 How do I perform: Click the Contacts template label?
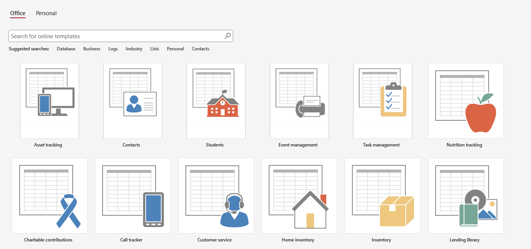pos(131,145)
